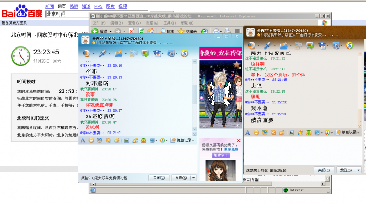Click the microphone voice chat icon in blue window
366x204 pixels.
tap(102, 54)
